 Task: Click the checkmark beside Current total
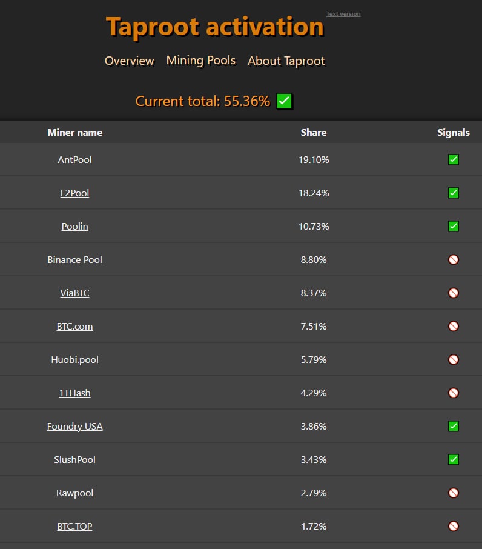(x=285, y=101)
